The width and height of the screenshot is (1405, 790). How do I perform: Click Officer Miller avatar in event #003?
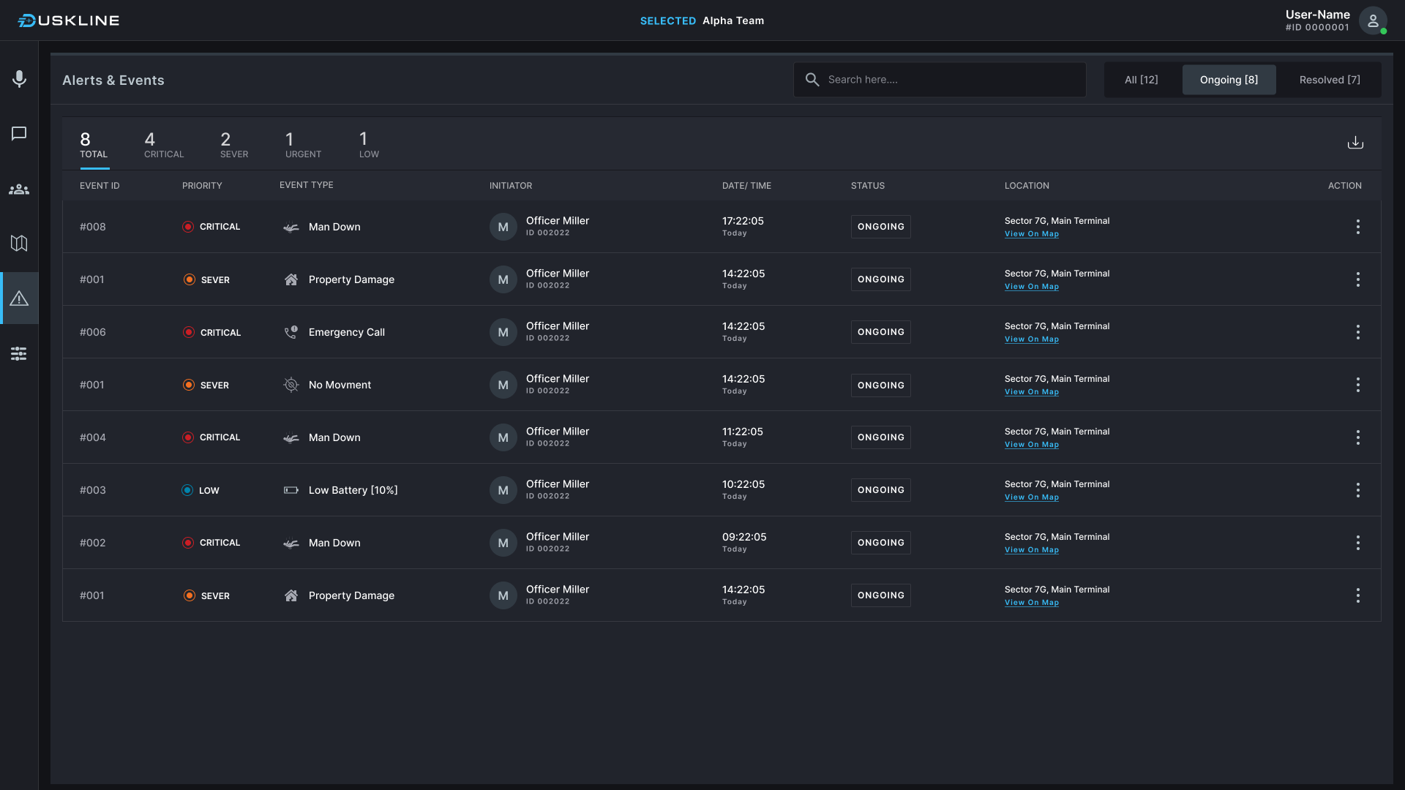[x=503, y=490]
